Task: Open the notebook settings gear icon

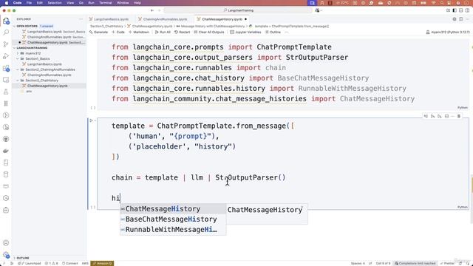Action: (x=455, y=19)
